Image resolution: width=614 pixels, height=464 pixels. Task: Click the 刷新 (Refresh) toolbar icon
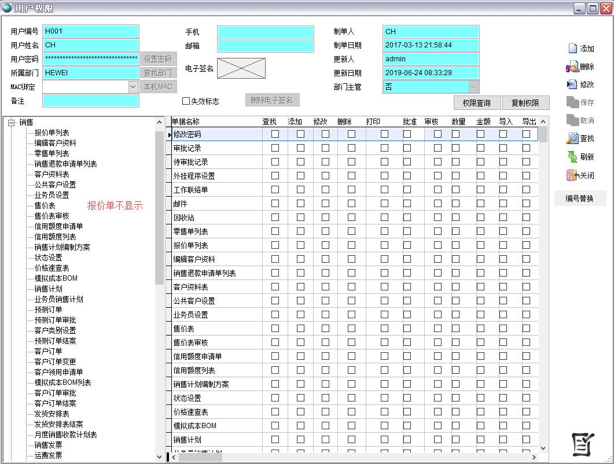572,157
